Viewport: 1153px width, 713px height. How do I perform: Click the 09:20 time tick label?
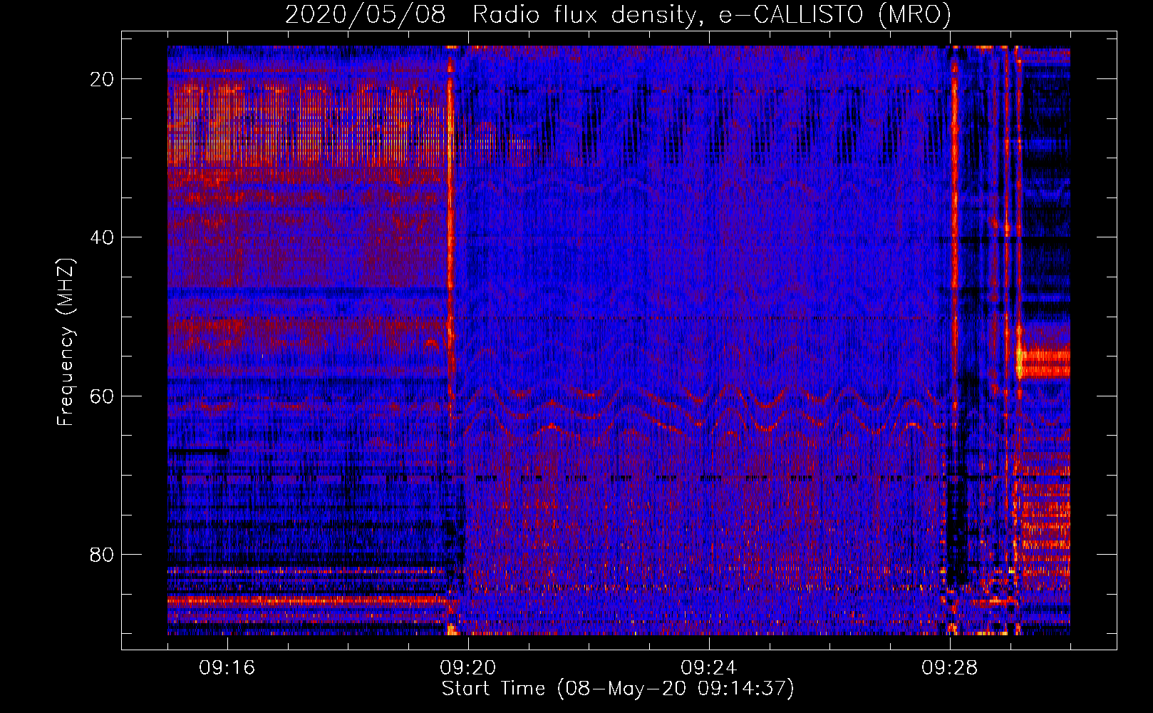pos(468,668)
